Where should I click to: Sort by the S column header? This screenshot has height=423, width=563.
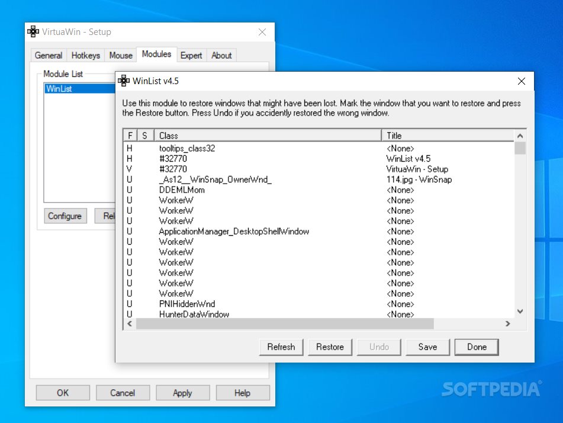[146, 136]
